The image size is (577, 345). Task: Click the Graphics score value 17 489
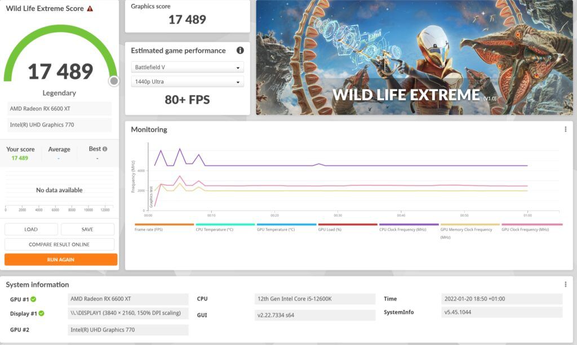(x=187, y=20)
